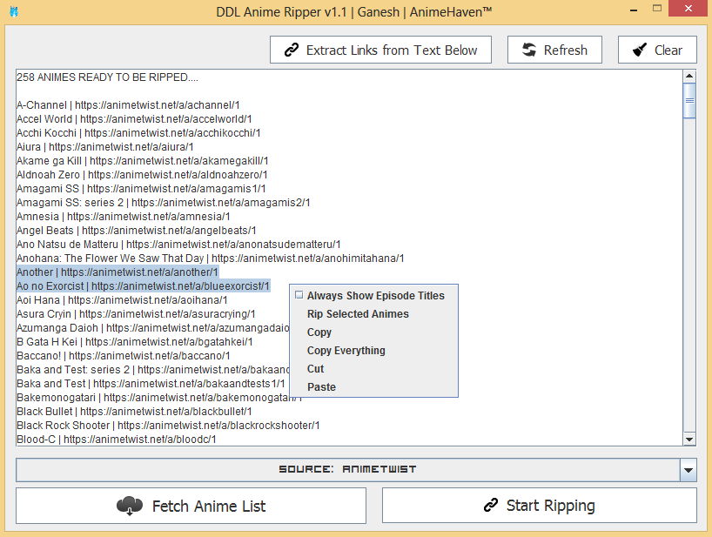
Task: Click the broom icon on Clear button
Action: tap(640, 50)
